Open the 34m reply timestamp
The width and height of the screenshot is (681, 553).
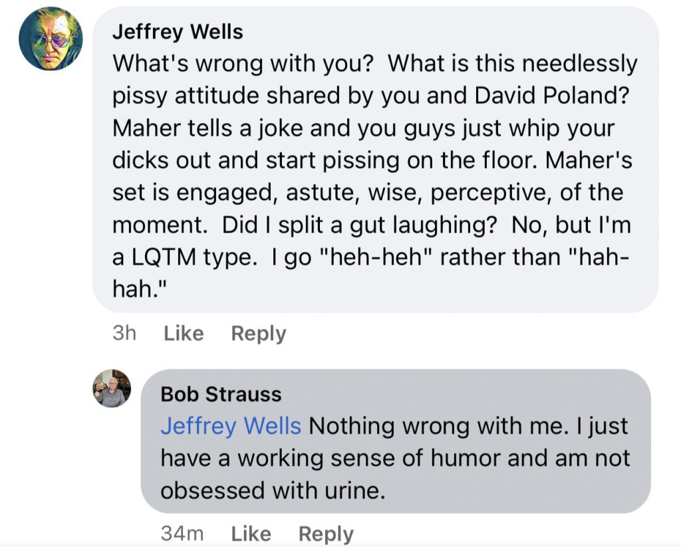(x=182, y=533)
